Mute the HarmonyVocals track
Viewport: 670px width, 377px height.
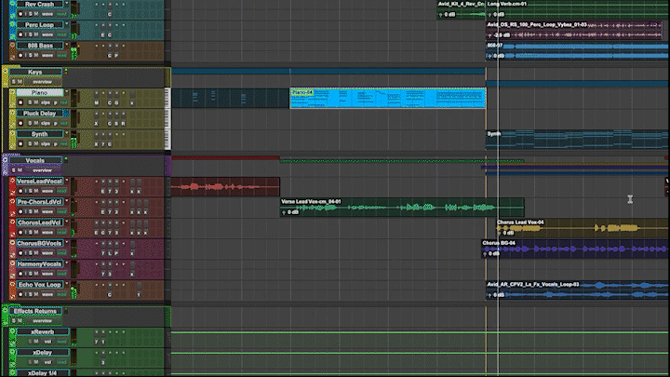33,274
